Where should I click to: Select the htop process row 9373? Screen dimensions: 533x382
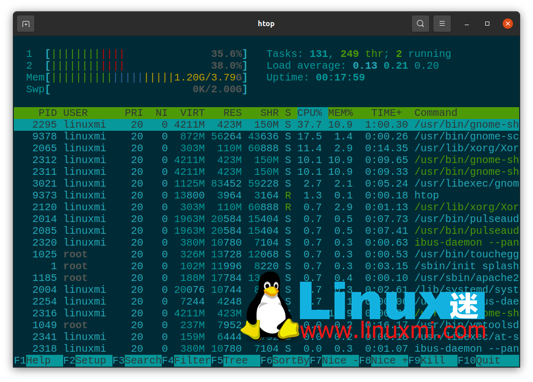266,195
